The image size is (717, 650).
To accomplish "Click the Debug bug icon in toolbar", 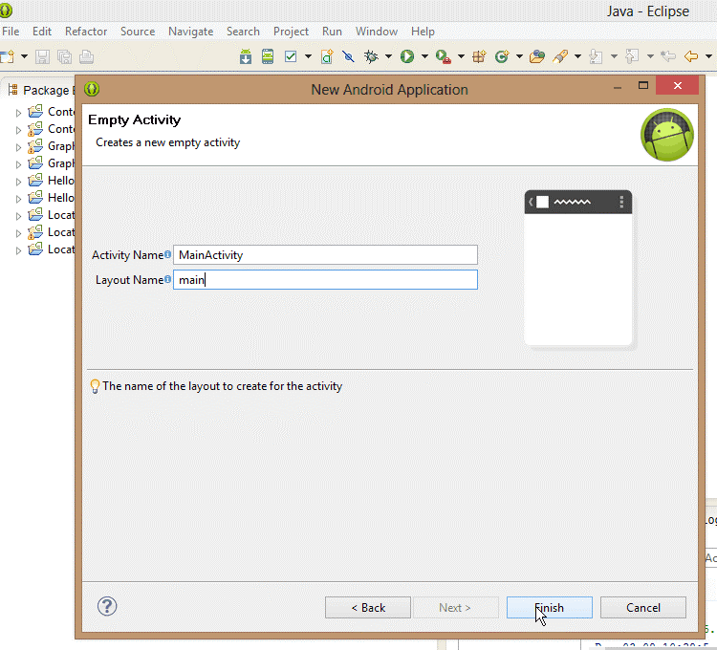I will tap(371, 56).
